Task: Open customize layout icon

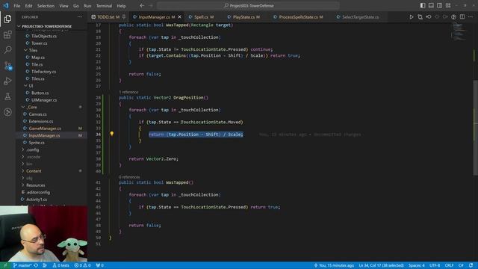Action: 448,5
